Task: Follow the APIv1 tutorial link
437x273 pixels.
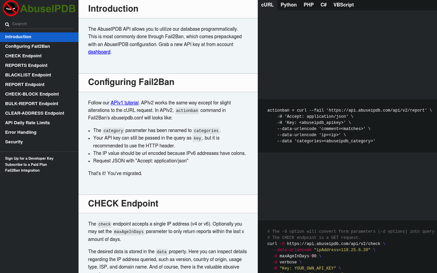Action: pyautogui.click(x=125, y=103)
